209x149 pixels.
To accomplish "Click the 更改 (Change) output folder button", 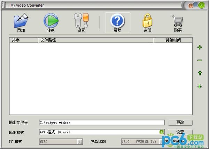I will point(180,123).
